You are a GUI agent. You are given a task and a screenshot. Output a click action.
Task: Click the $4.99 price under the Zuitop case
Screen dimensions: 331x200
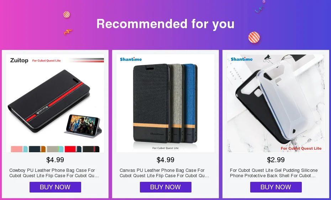[x=55, y=160]
